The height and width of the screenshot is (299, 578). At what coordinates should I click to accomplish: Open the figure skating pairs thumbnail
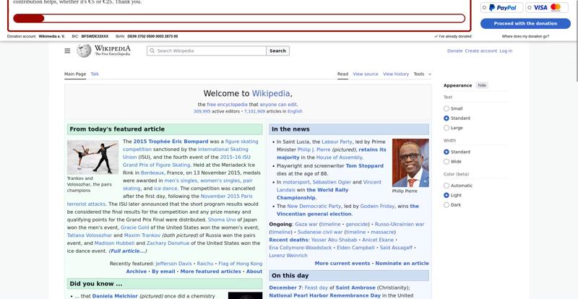point(92,157)
